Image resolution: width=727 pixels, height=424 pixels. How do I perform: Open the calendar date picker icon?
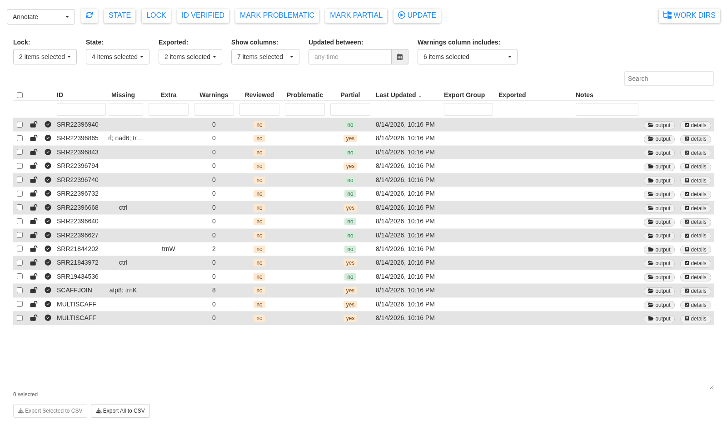pos(400,57)
